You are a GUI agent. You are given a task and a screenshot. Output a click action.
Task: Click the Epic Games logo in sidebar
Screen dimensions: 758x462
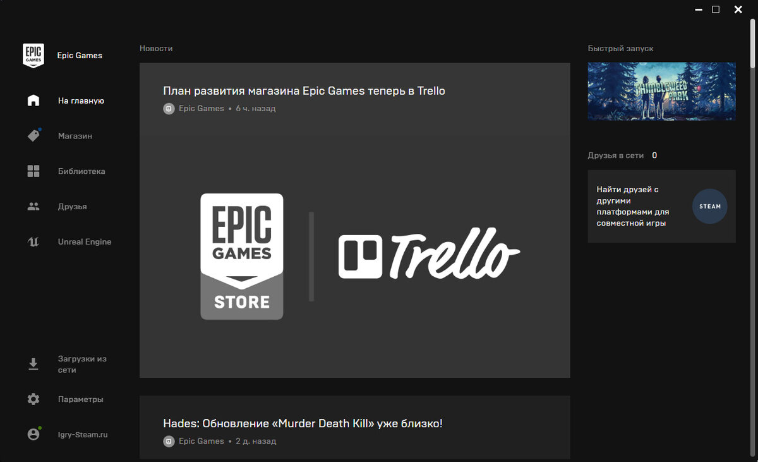(33, 56)
